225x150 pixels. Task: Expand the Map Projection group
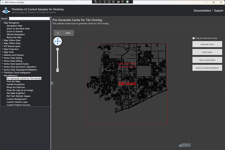(x=2, y=49)
